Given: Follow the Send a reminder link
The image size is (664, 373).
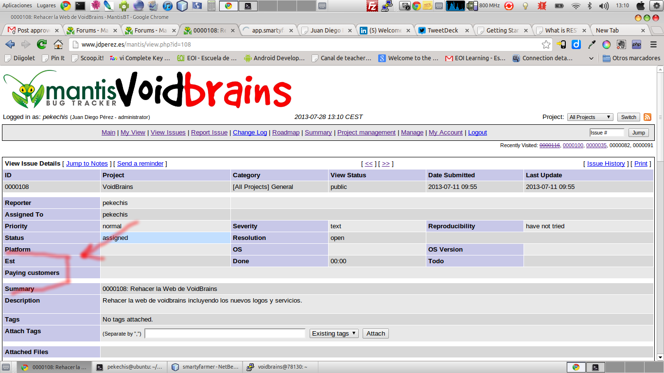Looking at the screenshot, I should click(x=140, y=163).
